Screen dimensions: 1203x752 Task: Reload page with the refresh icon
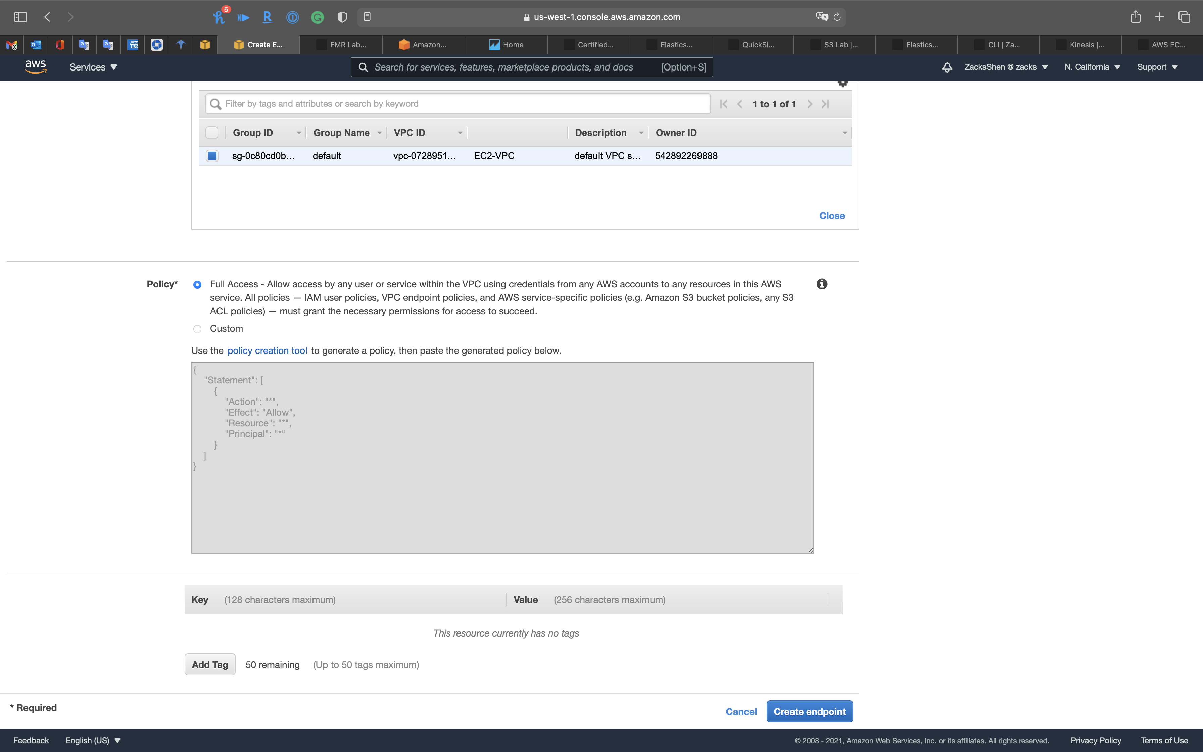837,17
